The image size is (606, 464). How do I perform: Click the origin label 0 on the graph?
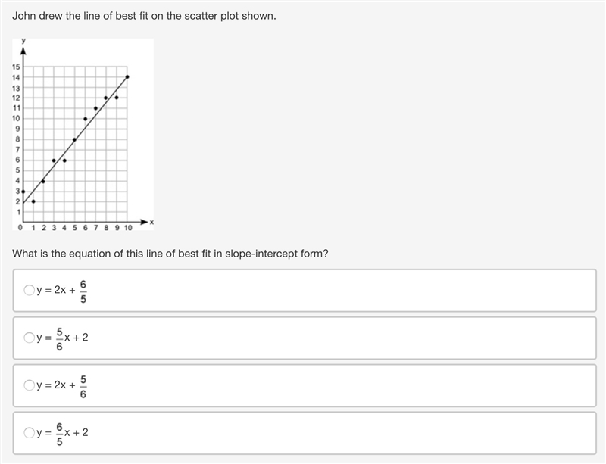pyautogui.click(x=20, y=228)
